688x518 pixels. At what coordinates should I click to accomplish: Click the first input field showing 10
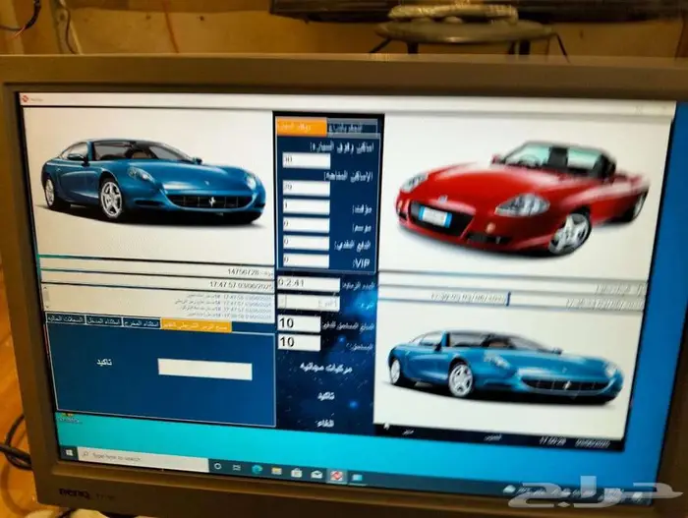pyautogui.click(x=299, y=323)
